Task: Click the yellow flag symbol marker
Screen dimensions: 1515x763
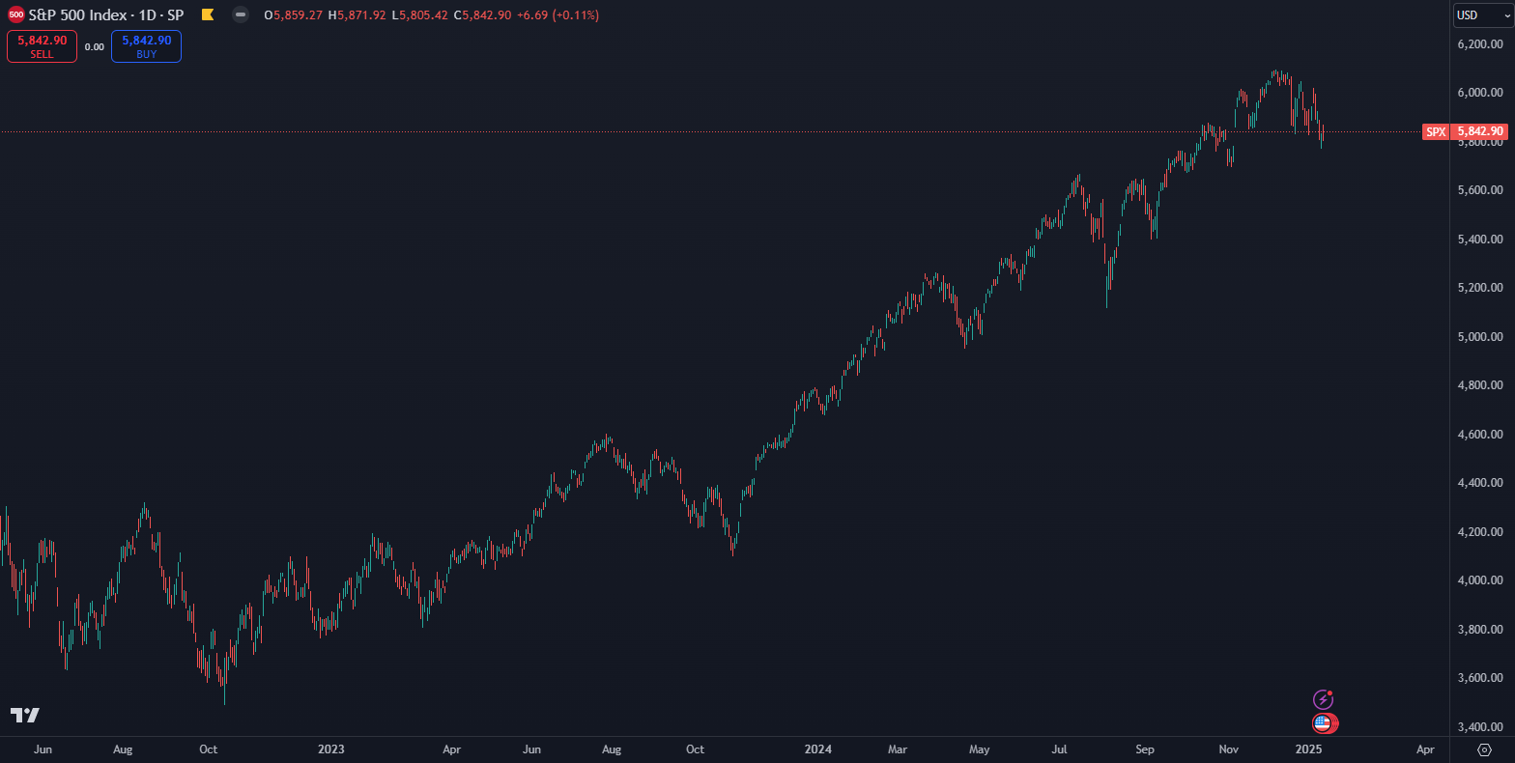Action: click(x=208, y=15)
